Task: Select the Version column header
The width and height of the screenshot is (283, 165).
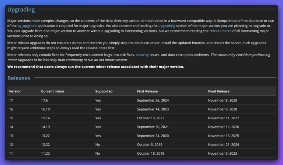Action: pyautogui.click(x=15, y=91)
